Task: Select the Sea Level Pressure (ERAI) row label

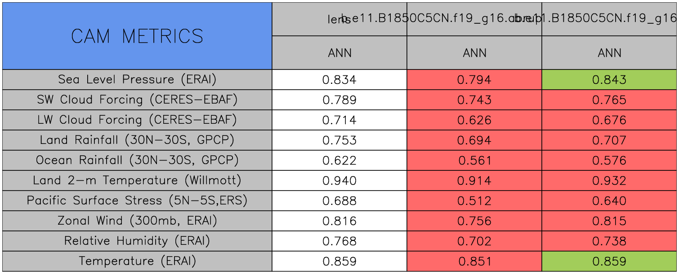Action: (137, 80)
